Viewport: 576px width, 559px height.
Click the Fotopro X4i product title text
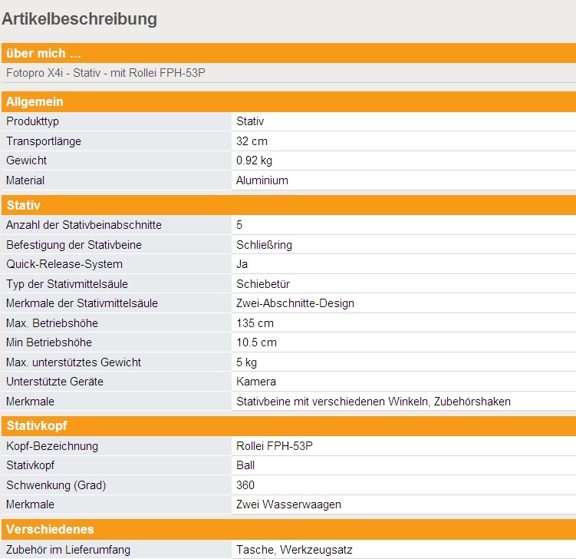(106, 73)
